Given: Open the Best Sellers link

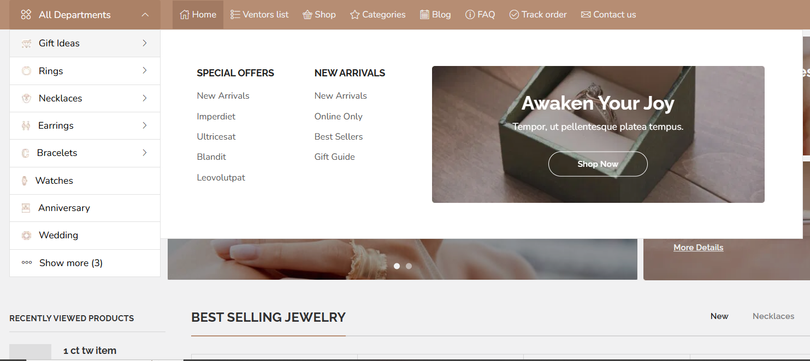Looking at the screenshot, I should [339, 137].
